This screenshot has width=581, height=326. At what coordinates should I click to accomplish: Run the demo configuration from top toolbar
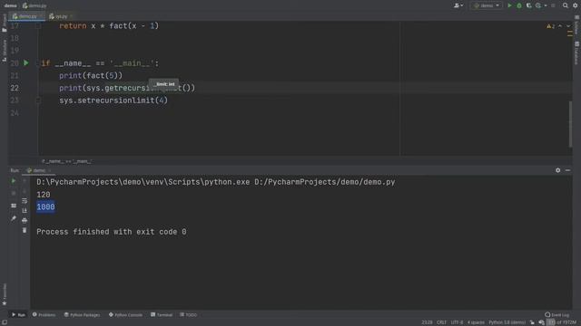point(509,5)
